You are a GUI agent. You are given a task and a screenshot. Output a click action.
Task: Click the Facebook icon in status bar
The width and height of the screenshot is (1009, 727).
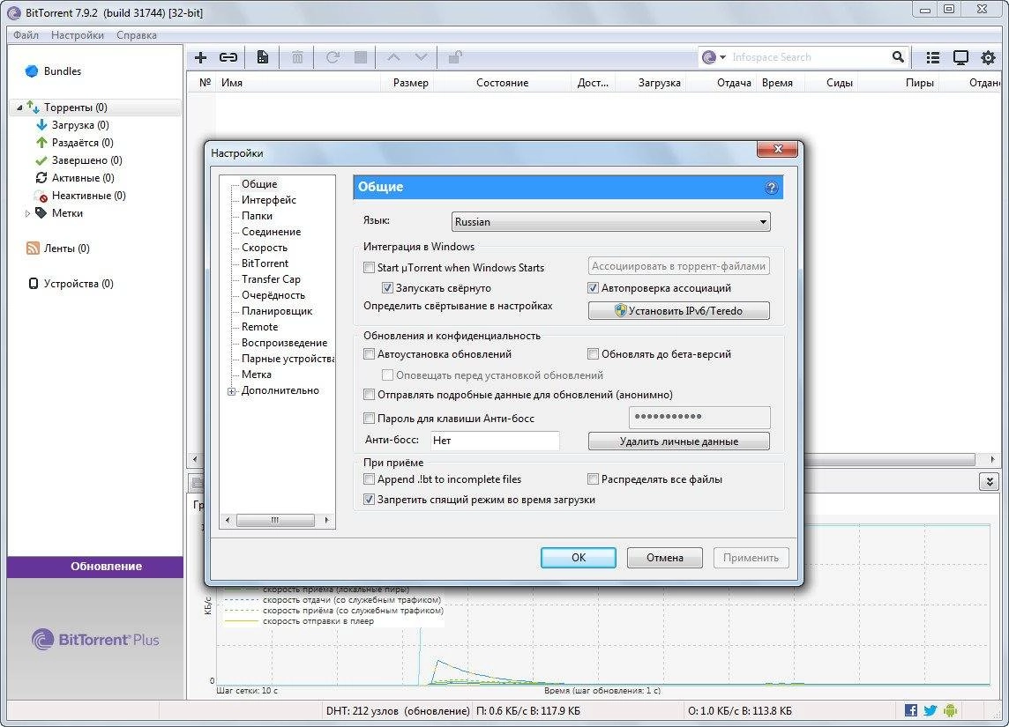point(911,710)
